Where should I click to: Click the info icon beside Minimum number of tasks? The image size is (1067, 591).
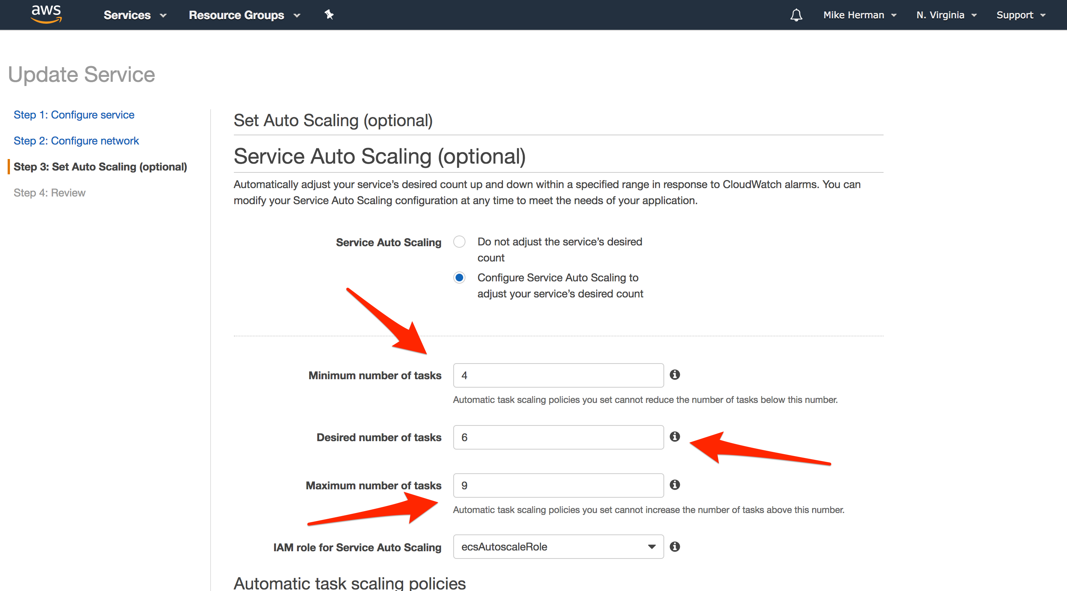coord(675,375)
